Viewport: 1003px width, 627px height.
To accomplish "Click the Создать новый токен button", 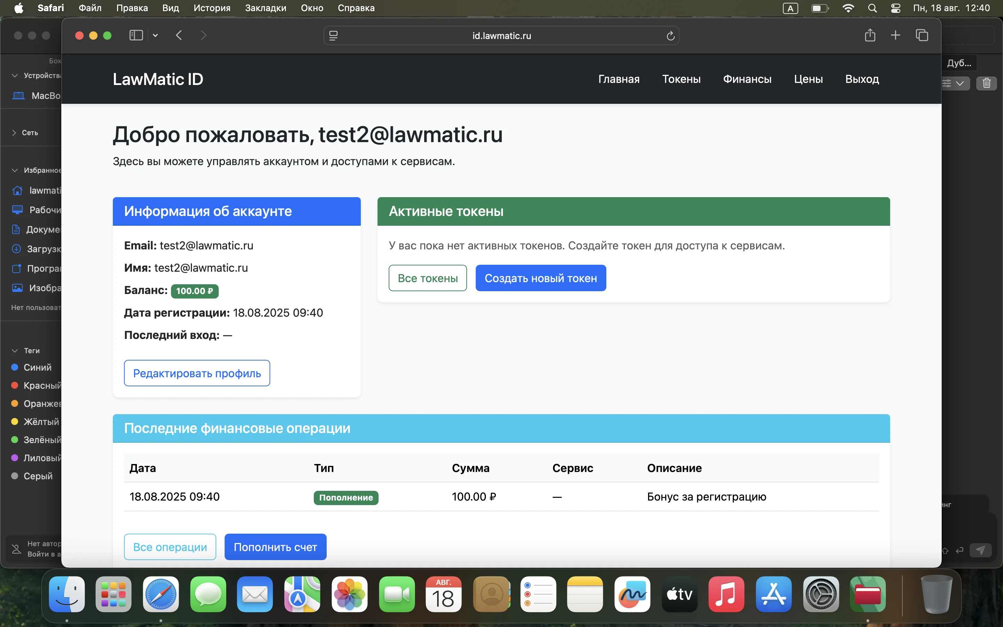I will tap(541, 278).
